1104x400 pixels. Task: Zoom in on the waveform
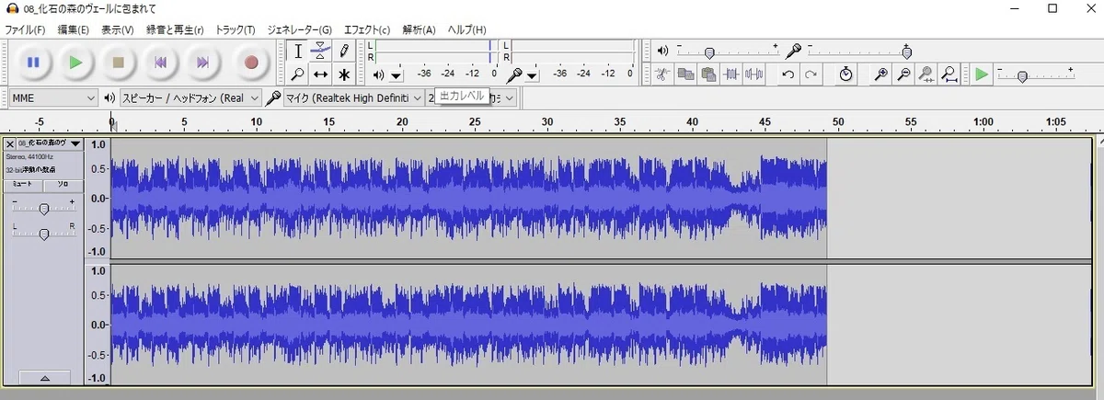pyautogui.click(x=880, y=74)
